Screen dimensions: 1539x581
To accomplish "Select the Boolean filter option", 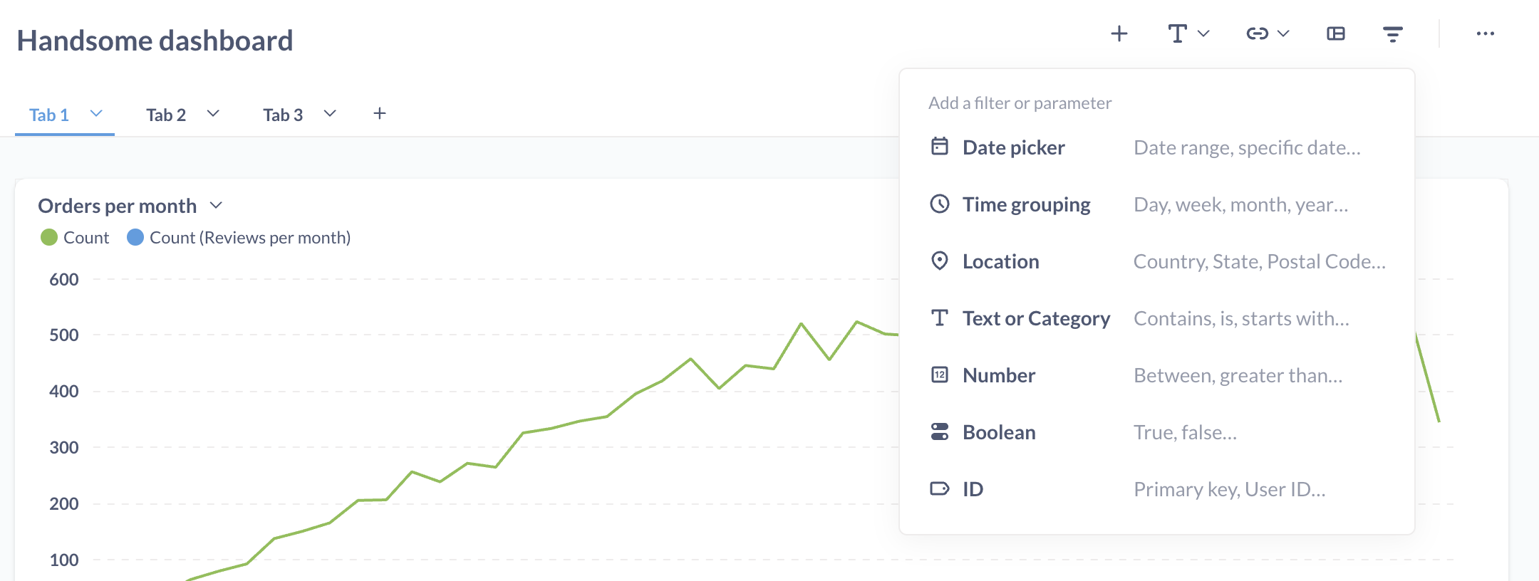I will pos(999,432).
